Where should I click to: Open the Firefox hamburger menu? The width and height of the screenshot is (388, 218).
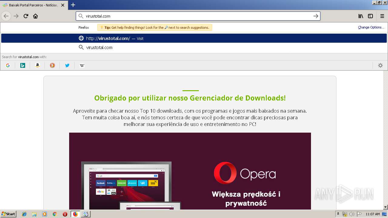(382, 16)
